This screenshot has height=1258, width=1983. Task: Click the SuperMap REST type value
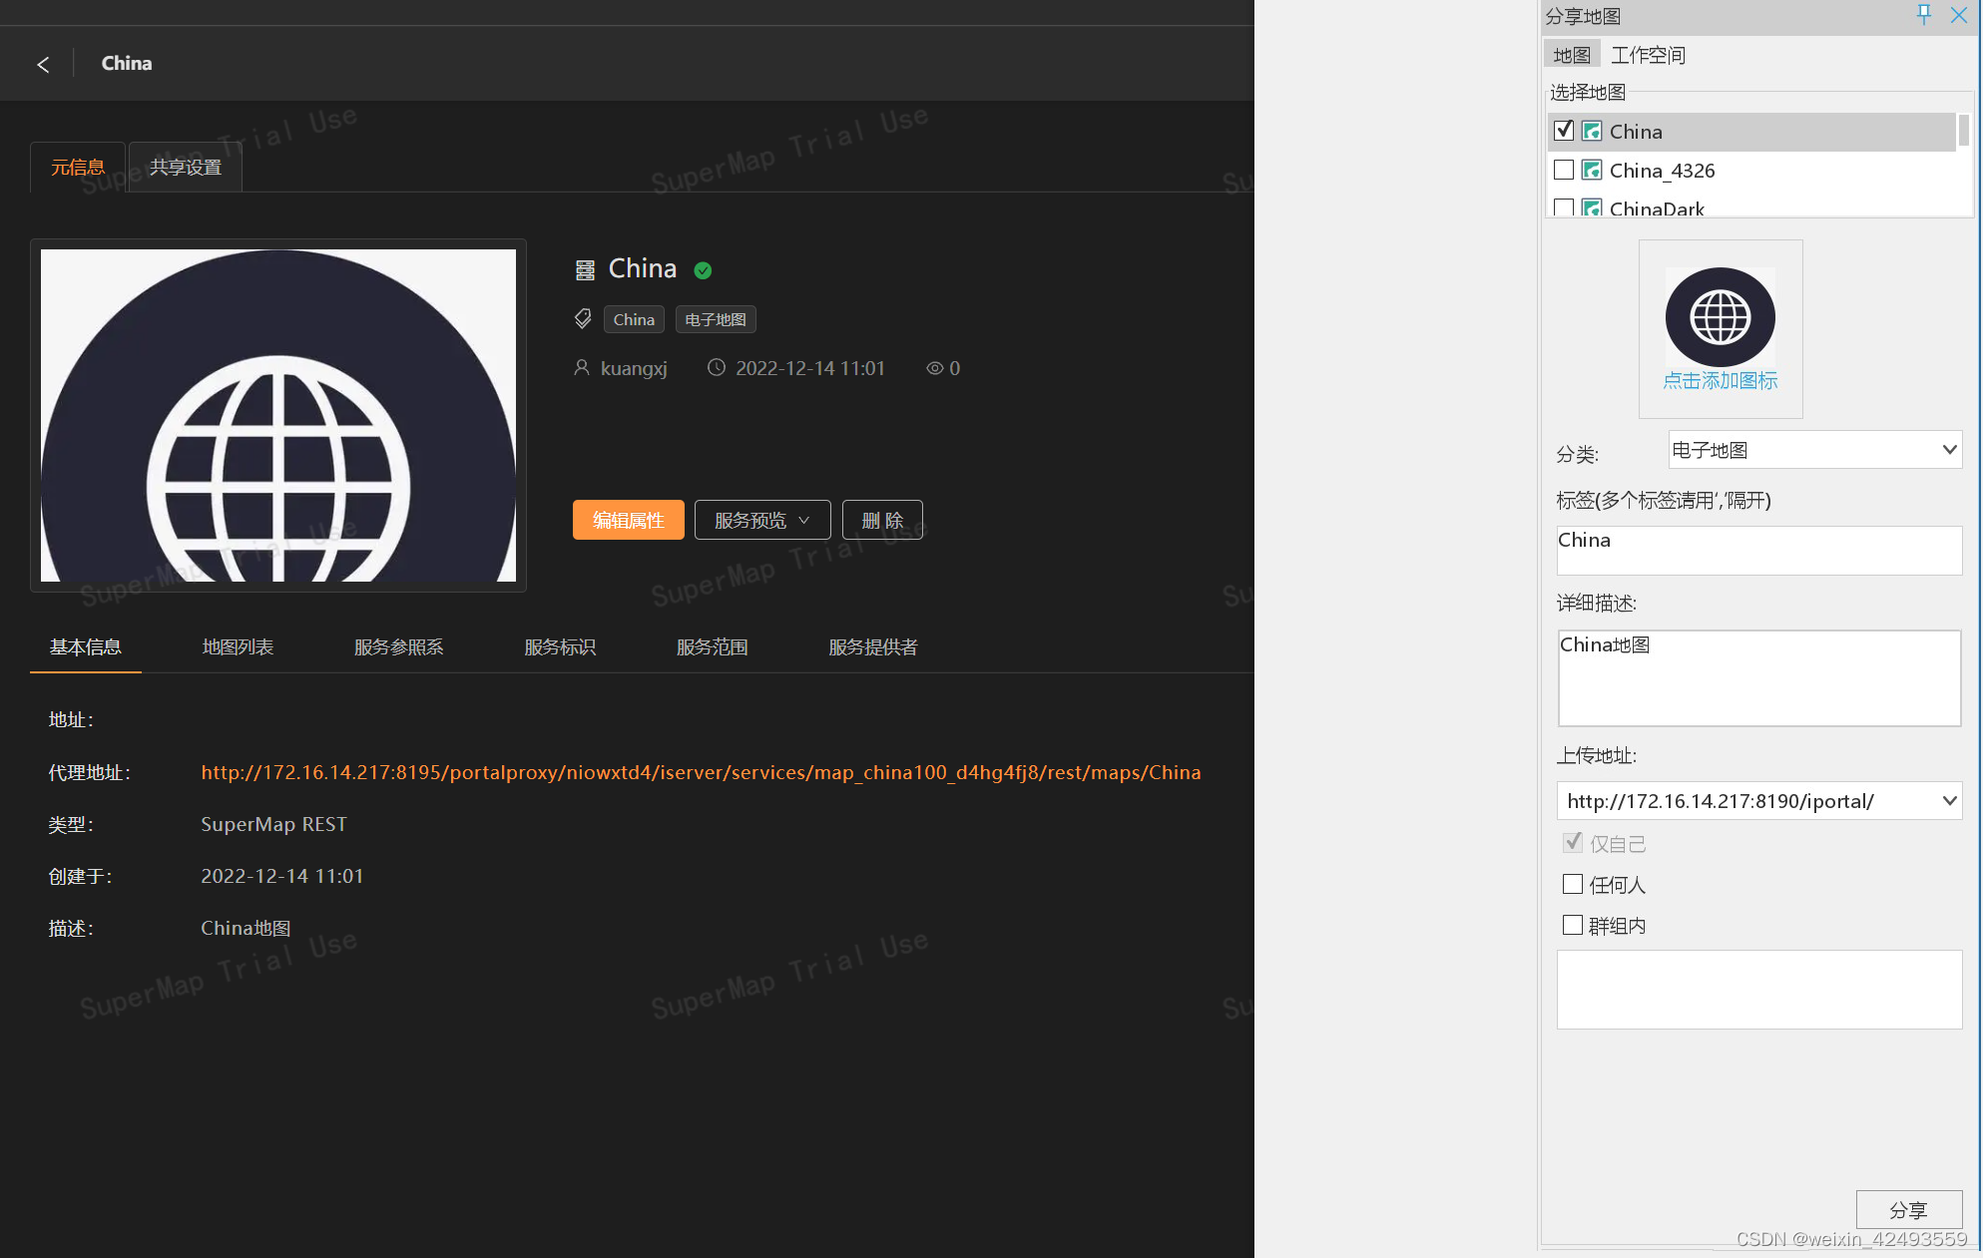[x=273, y=824]
